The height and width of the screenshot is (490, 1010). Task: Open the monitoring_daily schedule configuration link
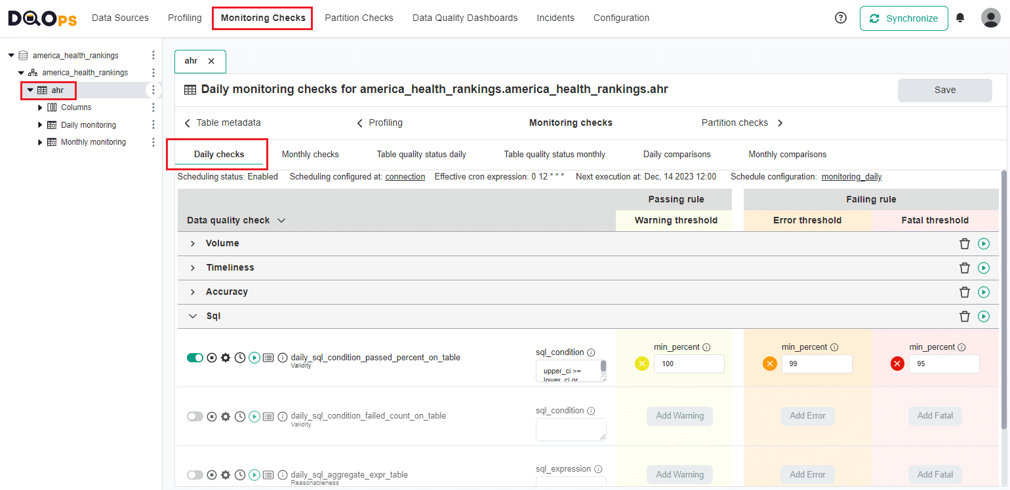click(x=851, y=176)
